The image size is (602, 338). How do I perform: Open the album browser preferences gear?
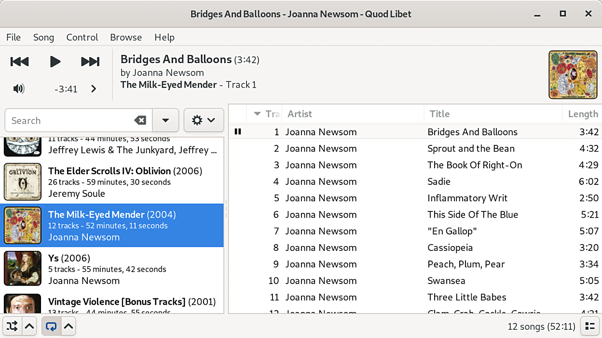(204, 120)
